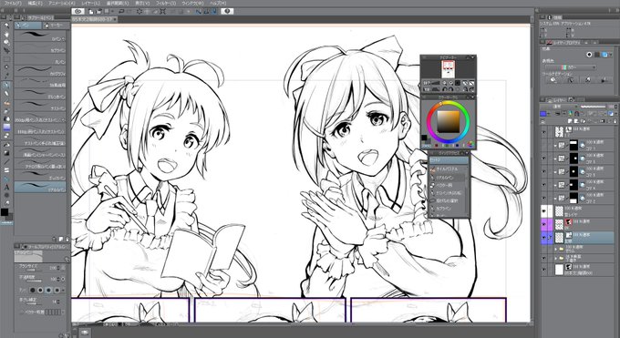620x338 pixels.
Task: Click the support question icon in command bar
Action: pyautogui.click(x=227, y=12)
